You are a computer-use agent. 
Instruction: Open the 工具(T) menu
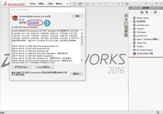50,4
